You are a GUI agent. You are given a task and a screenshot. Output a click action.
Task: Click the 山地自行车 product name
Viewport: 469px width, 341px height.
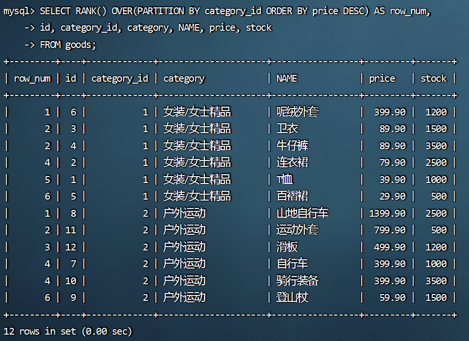click(302, 213)
